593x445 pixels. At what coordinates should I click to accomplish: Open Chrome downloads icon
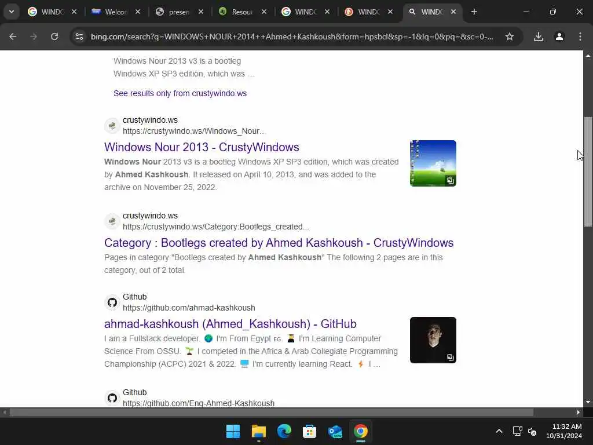(x=539, y=37)
